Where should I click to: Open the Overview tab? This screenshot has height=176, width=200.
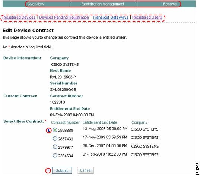click(36, 4)
